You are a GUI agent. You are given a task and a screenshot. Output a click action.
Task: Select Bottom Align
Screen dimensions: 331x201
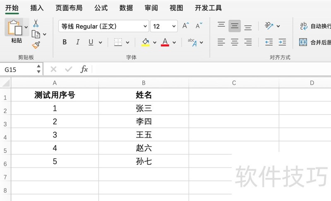click(248, 27)
